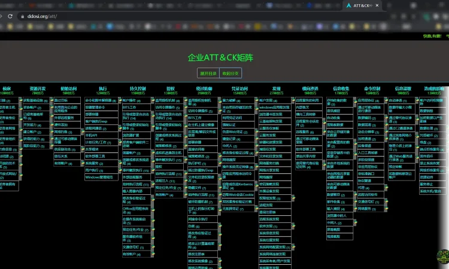Expand folder icon beside 供应链攻击 (3)
The width and height of the screenshot is (449, 269).
point(83,149)
